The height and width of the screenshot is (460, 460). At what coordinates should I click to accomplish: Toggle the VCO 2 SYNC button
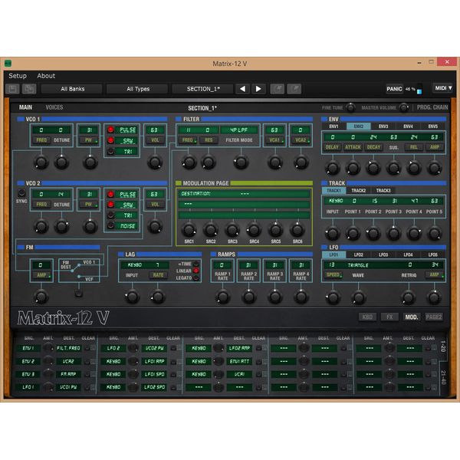[x=21, y=192]
